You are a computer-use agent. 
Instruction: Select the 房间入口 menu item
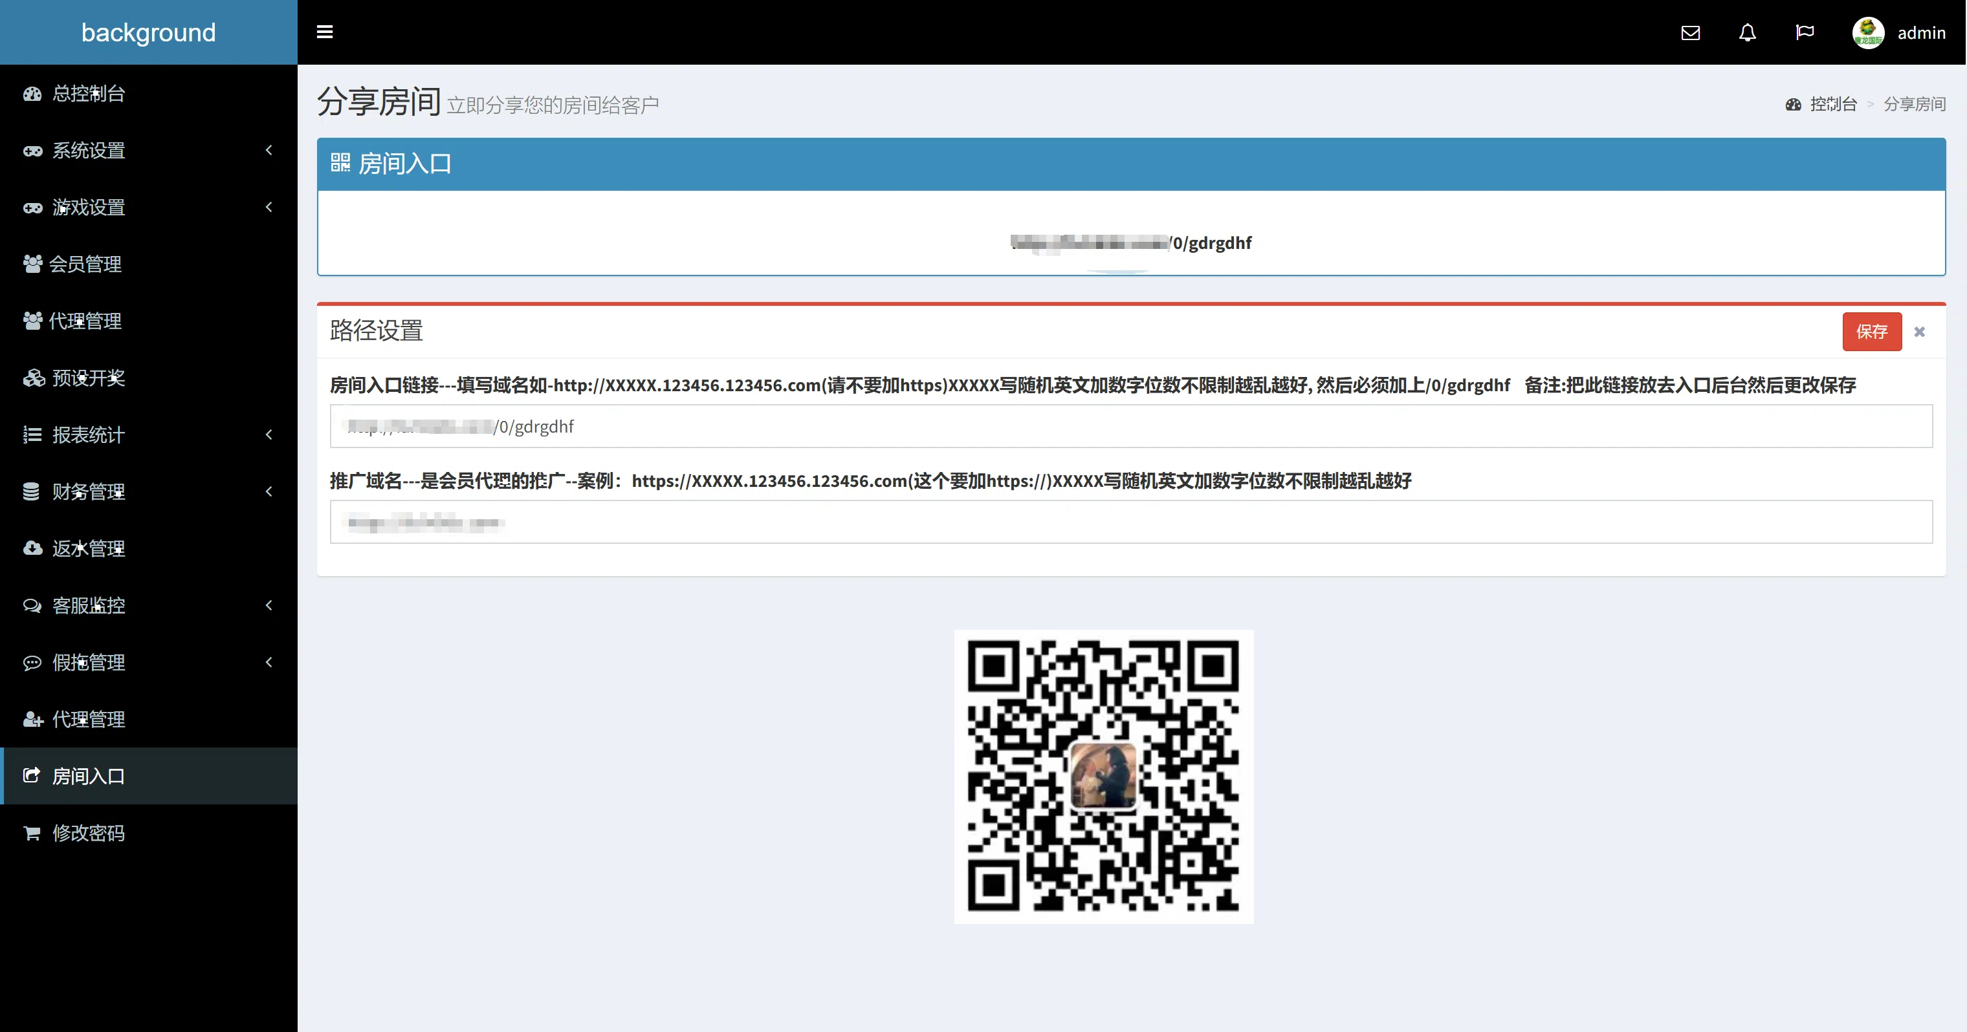(x=149, y=775)
